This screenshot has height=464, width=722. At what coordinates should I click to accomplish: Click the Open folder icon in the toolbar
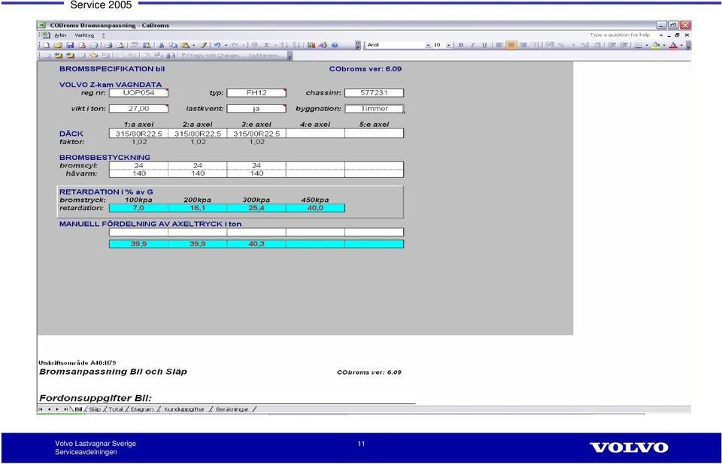coord(58,45)
